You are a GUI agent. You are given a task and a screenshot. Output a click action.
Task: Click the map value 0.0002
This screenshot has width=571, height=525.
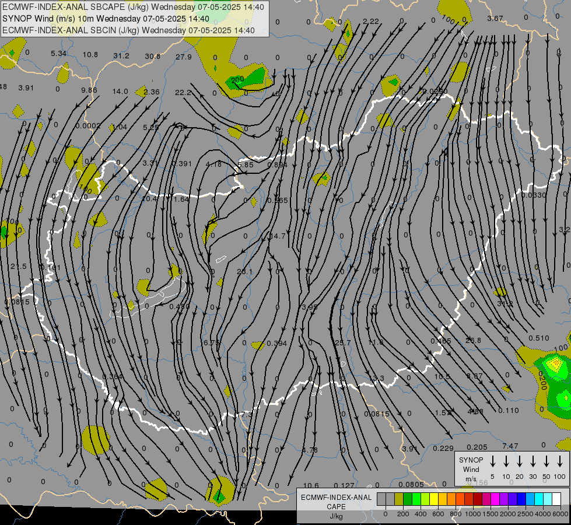pos(88,125)
